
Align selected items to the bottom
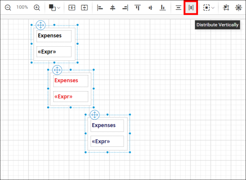click(163, 7)
